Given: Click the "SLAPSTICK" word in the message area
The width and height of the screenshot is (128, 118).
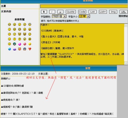Looking at the screenshot, I should (x=66, y=54).
